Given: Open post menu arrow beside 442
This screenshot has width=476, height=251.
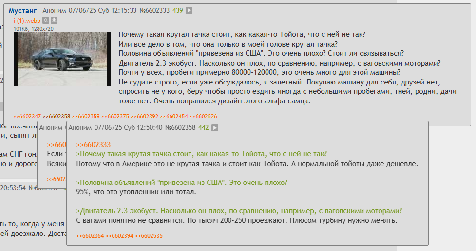Looking at the screenshot, I should tap(215, 128).
